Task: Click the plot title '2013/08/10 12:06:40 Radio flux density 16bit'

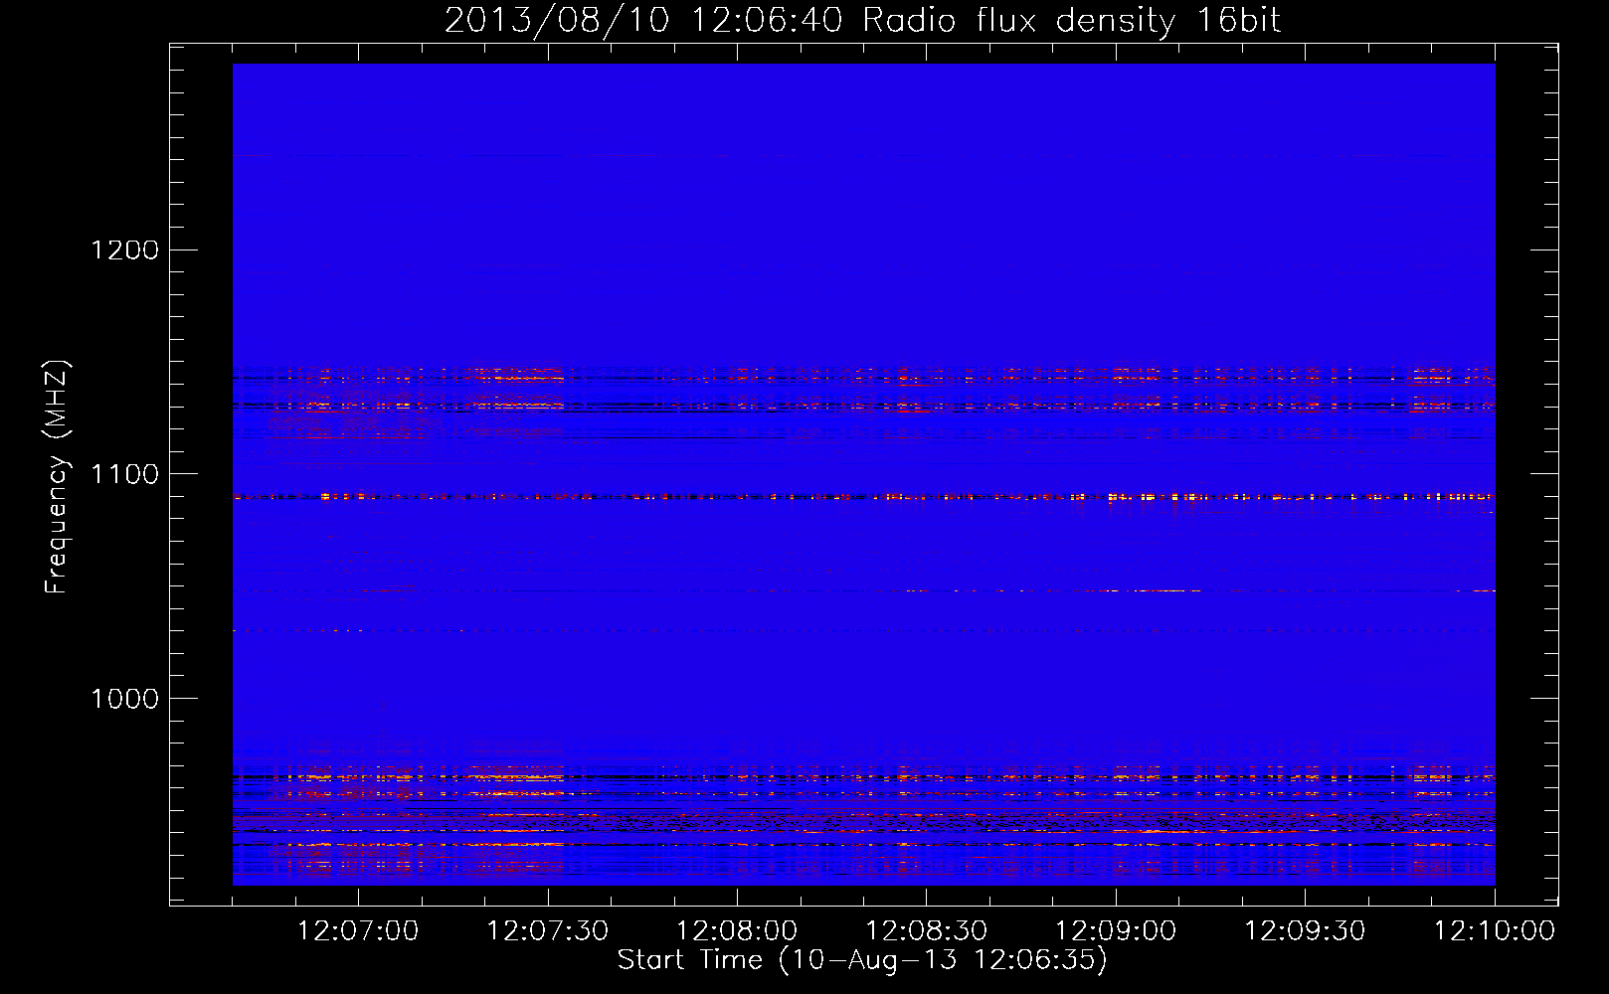Action: (x=862, y=21)
